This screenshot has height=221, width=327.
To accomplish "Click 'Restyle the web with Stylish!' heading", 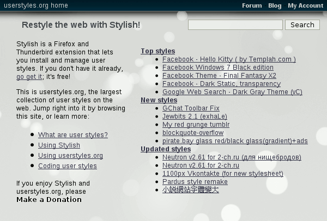I will click(81, 25).
